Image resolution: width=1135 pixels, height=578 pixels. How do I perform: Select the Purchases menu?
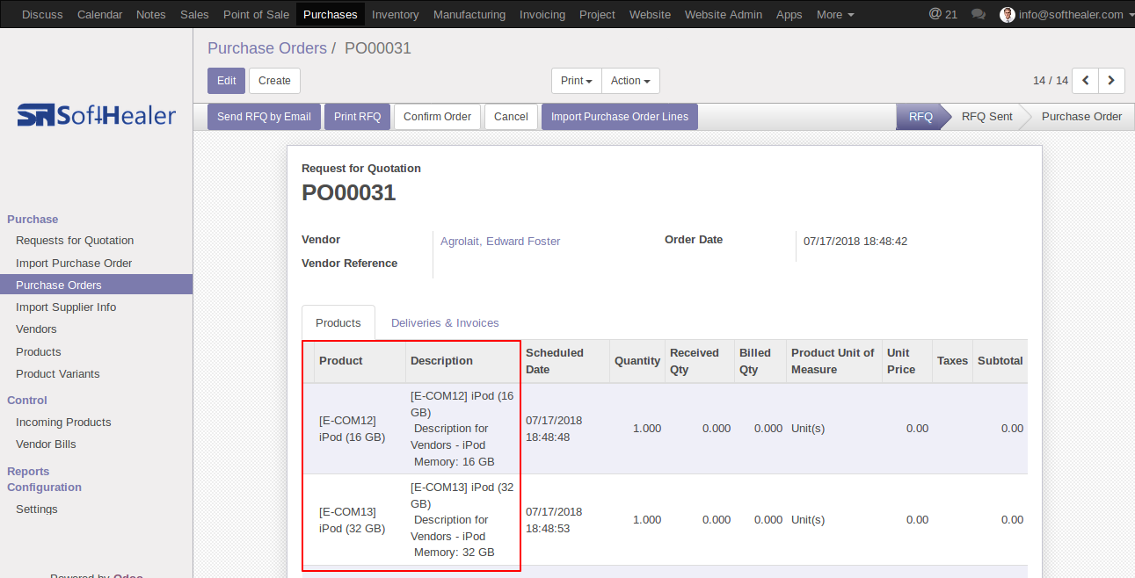pyautogui.click(x=331, y=14)
